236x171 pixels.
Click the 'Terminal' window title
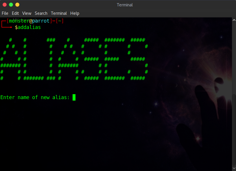[x=125, y=5]
